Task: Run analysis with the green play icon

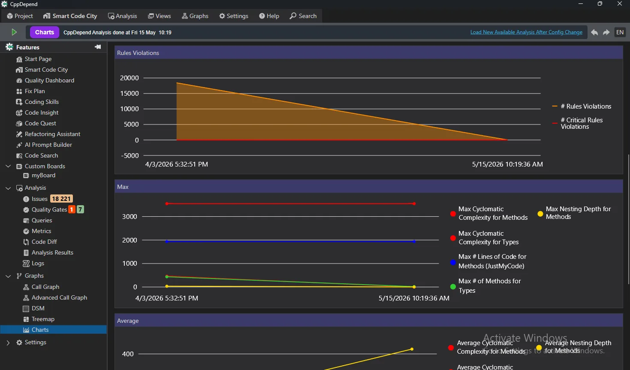Action: [14, 32]
